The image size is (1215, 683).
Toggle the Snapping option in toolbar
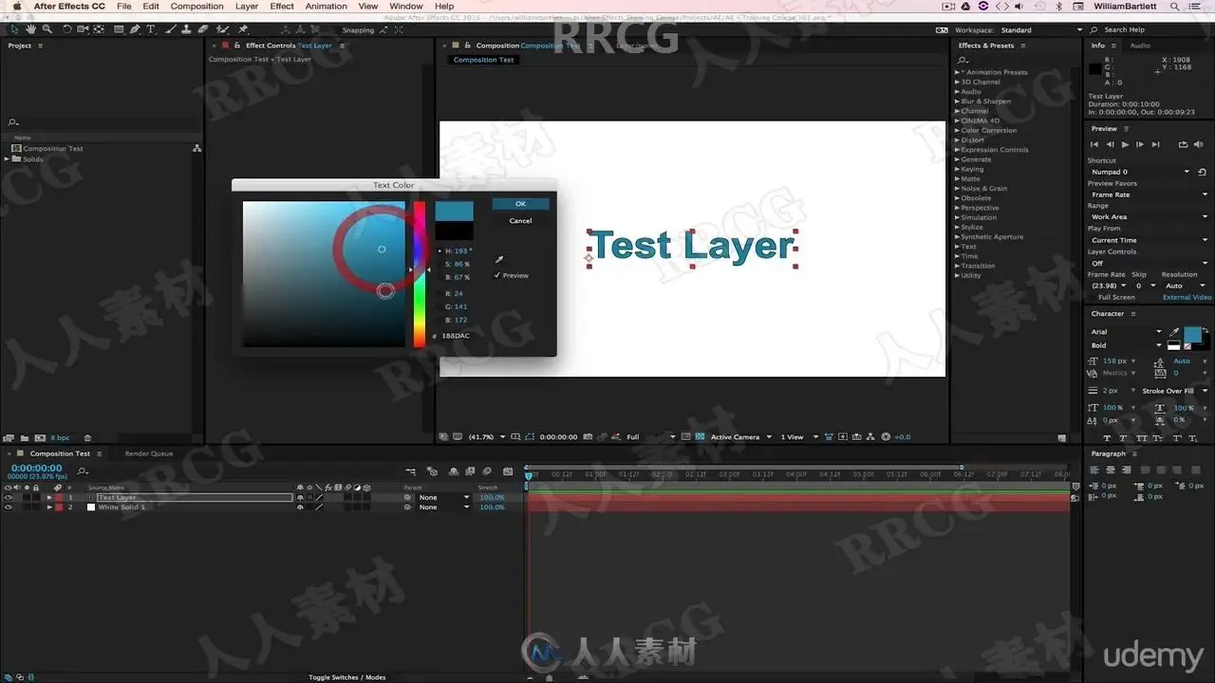click(x=358, y=30)
